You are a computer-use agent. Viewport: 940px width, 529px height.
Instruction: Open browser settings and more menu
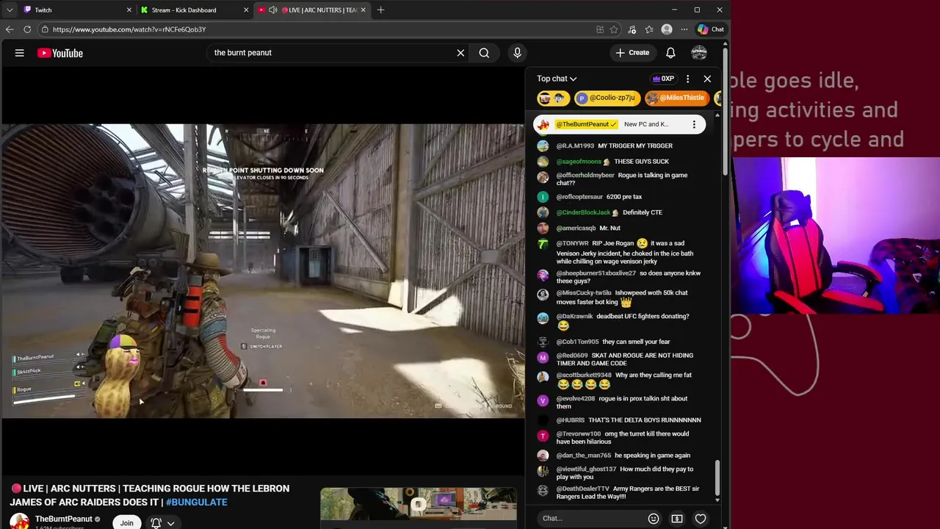click(684, 29)
